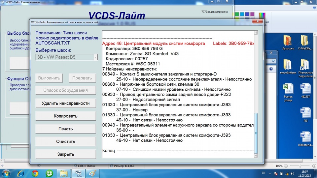
Task: Open the X-FileZilla folder on desktop
Action: coord(305,43)
